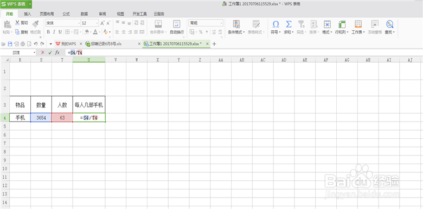Click the increase indent icon
Screen dimensions: 423x209
tap(142, 23)
